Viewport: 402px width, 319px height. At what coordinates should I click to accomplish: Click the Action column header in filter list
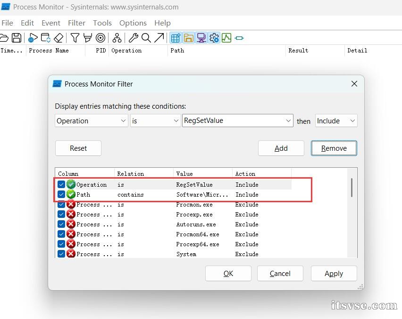[262, 174]
